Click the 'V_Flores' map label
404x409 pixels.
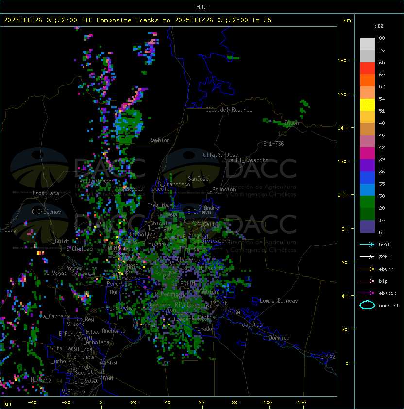point(73,392)
